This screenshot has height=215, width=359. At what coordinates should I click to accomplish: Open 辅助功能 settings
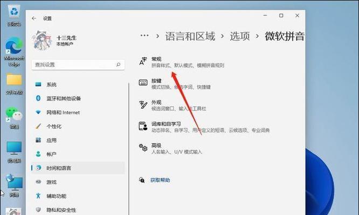(78, 196)
